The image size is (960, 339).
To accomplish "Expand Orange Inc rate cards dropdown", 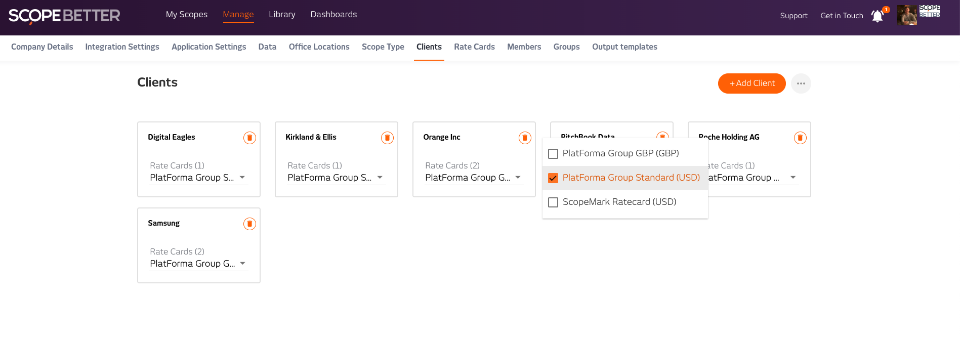I will (x=474, y=178).
